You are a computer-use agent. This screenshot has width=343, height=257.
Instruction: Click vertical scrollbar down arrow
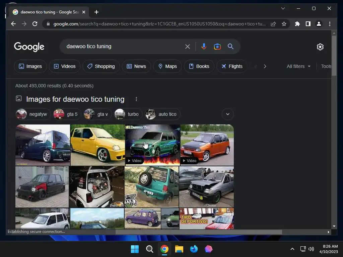point(334,226)
